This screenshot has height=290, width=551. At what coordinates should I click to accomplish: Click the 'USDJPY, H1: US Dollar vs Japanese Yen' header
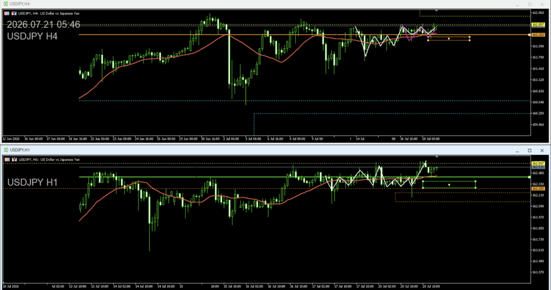(x=49, y=160)
